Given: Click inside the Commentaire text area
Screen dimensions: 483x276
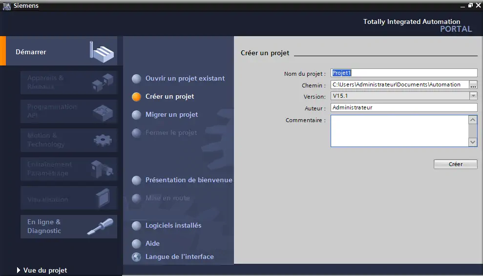Looking at the screenshot, I should [x=399, y=131].
